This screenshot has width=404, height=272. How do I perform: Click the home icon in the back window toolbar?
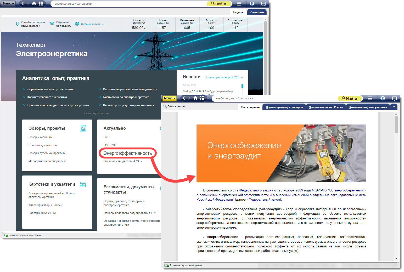(x=34, y=3)
